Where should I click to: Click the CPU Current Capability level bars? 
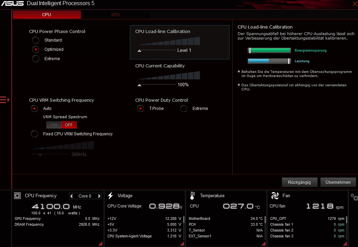(x=169, y=75)
